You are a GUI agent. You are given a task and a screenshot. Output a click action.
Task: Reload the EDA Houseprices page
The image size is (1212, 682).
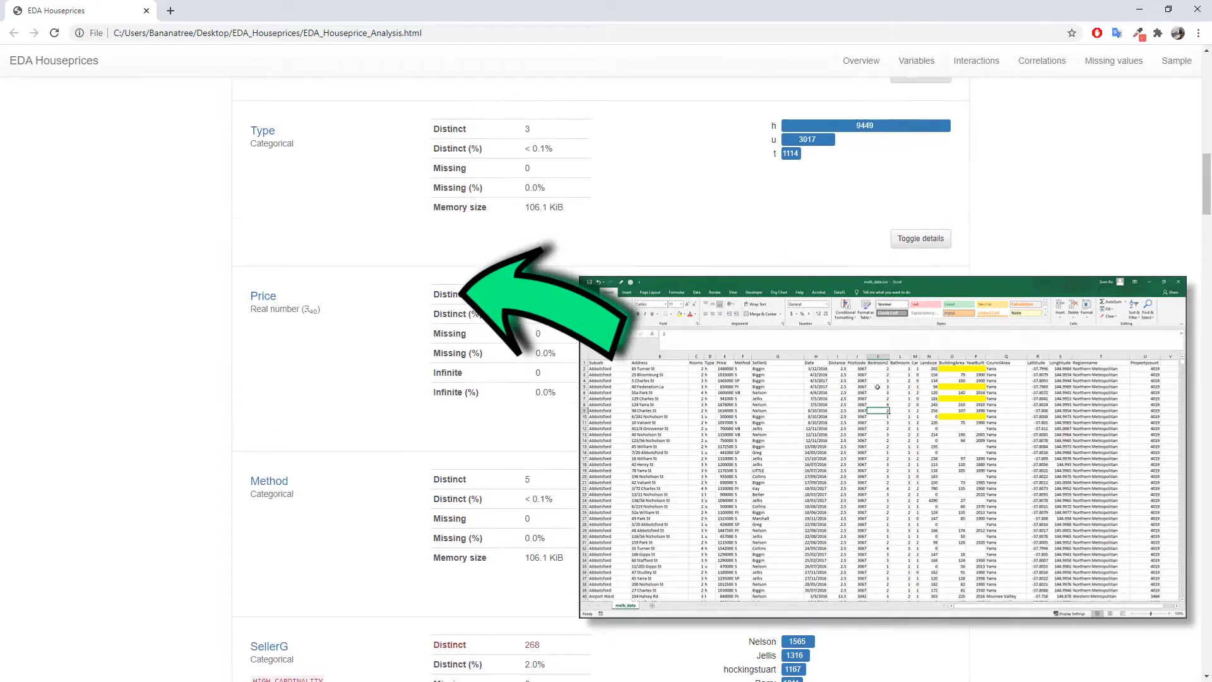[x=54, y=33]
